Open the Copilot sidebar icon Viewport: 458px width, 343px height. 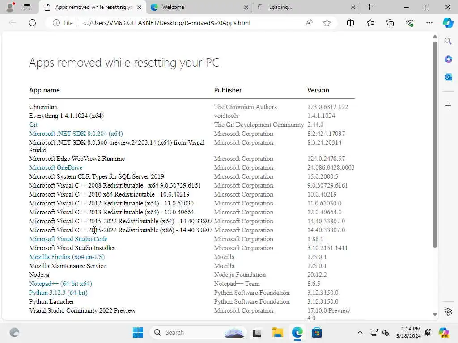448,23
